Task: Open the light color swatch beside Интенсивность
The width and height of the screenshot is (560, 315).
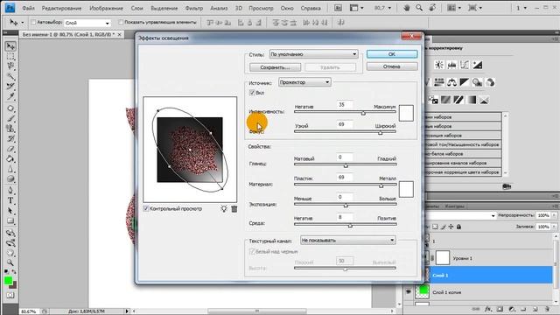Action: click(406, 113)
